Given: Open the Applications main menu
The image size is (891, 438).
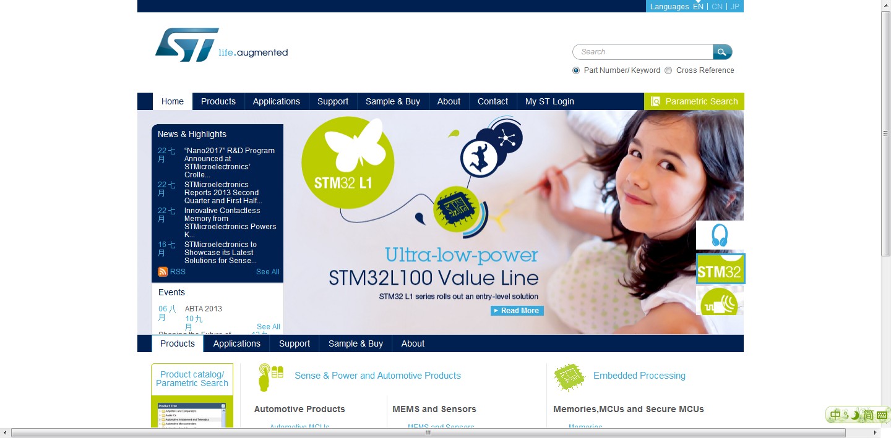Looking at the screenshot, I should pyautogui.click(x=277, y=101).
